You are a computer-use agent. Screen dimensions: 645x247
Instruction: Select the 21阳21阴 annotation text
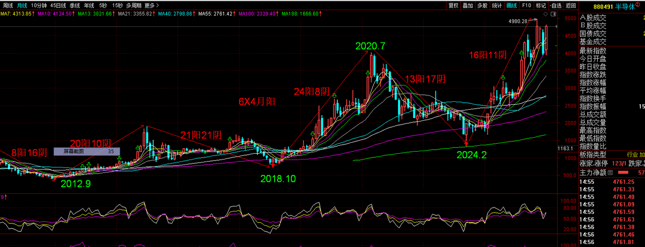click(201, 135)
